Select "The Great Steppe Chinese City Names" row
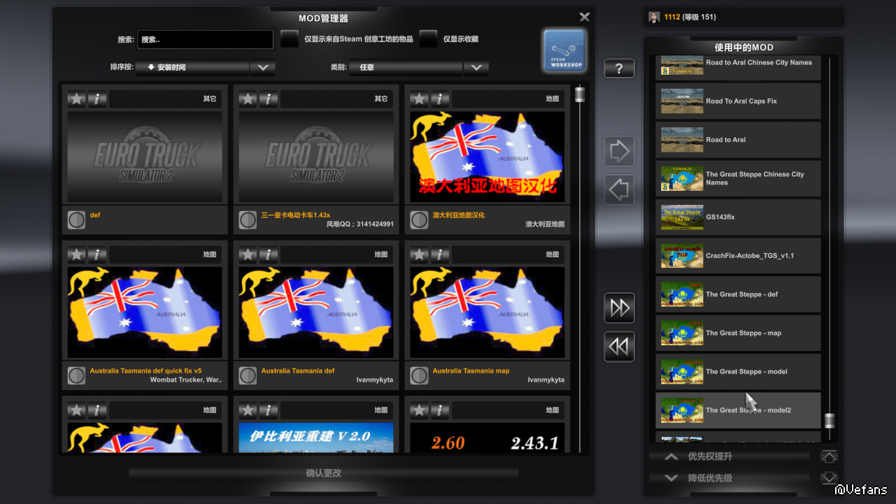896x504 pixels. point(738,179)
